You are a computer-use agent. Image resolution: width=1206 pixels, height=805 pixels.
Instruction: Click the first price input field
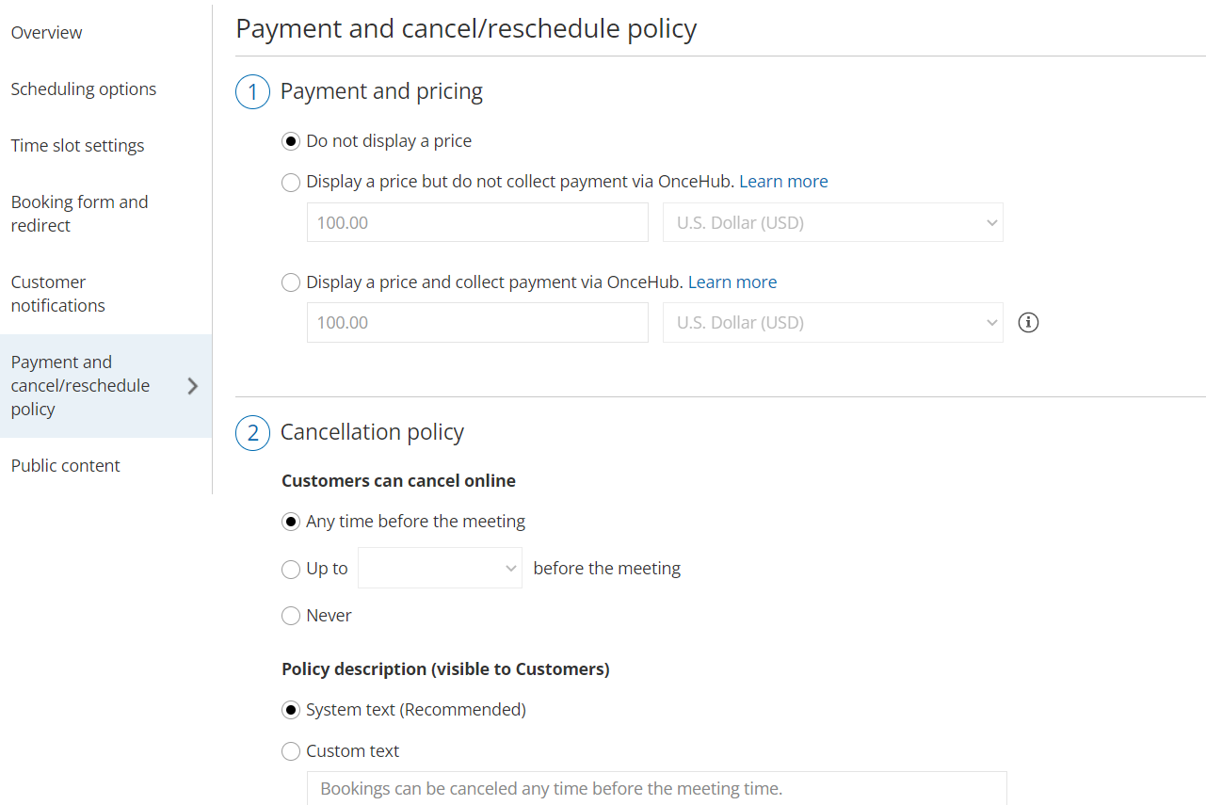477,223
